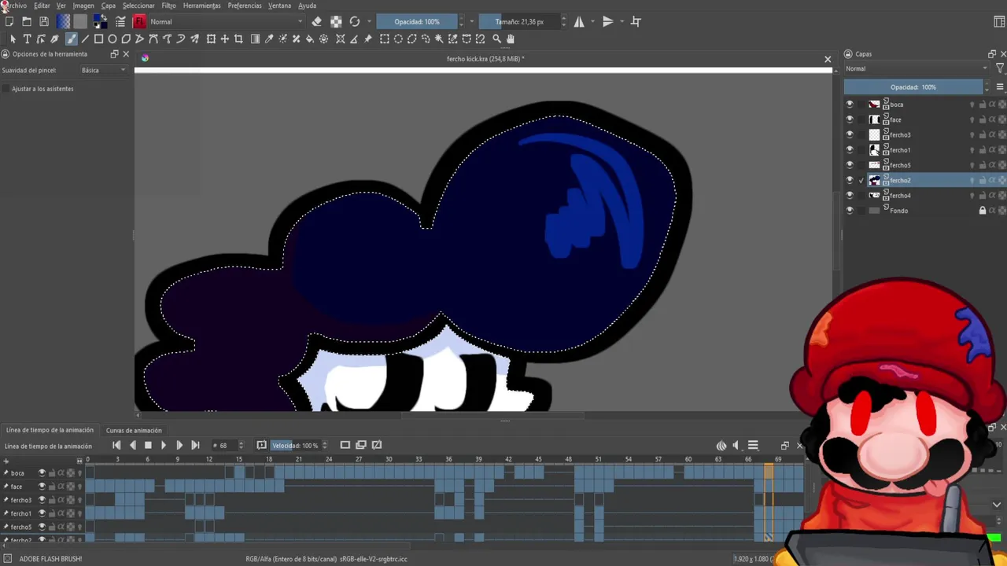1007x566 pixels.
Task: Select the Pan hand tool
Action: point(510,39)
